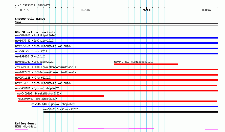The image size is (225, 132).
Task: Select the red bar under nsv5901128
Action: pyautogui.click(x=116, y=80)
